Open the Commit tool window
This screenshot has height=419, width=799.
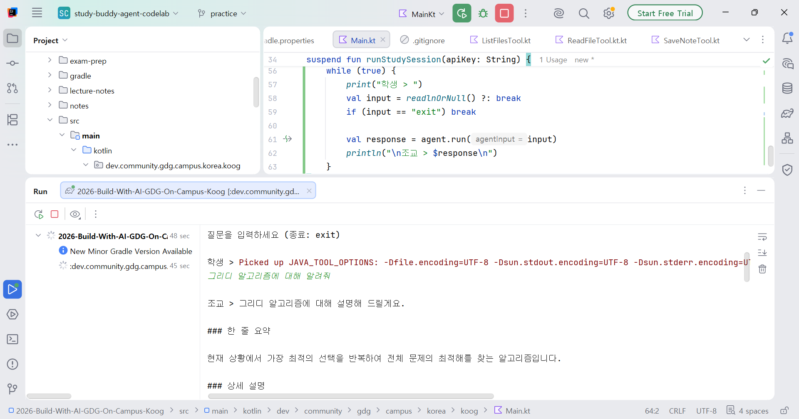[x=12, y=63]
